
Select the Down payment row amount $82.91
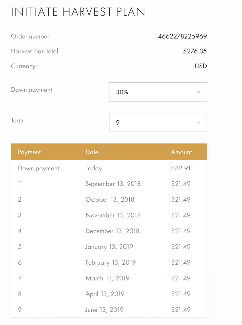point(181,168)
